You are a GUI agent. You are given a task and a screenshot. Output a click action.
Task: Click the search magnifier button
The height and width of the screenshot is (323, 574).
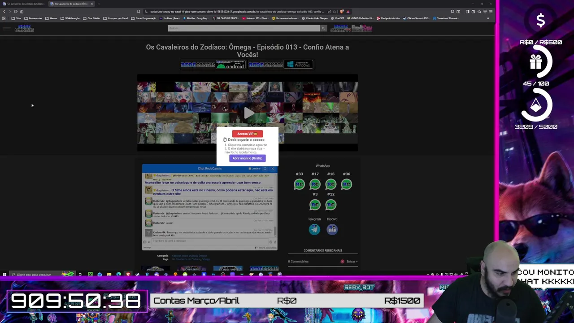[x=323, y=28]
